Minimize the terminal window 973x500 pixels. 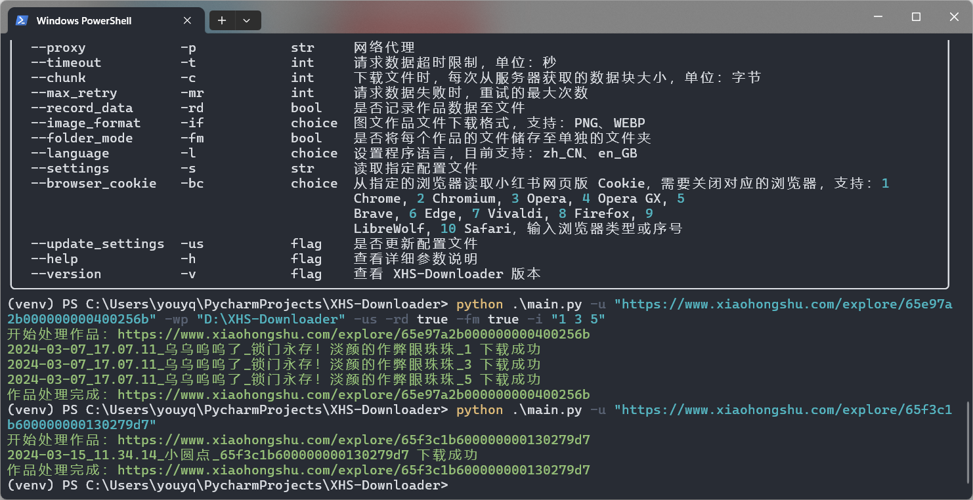[x=880, y=17]
